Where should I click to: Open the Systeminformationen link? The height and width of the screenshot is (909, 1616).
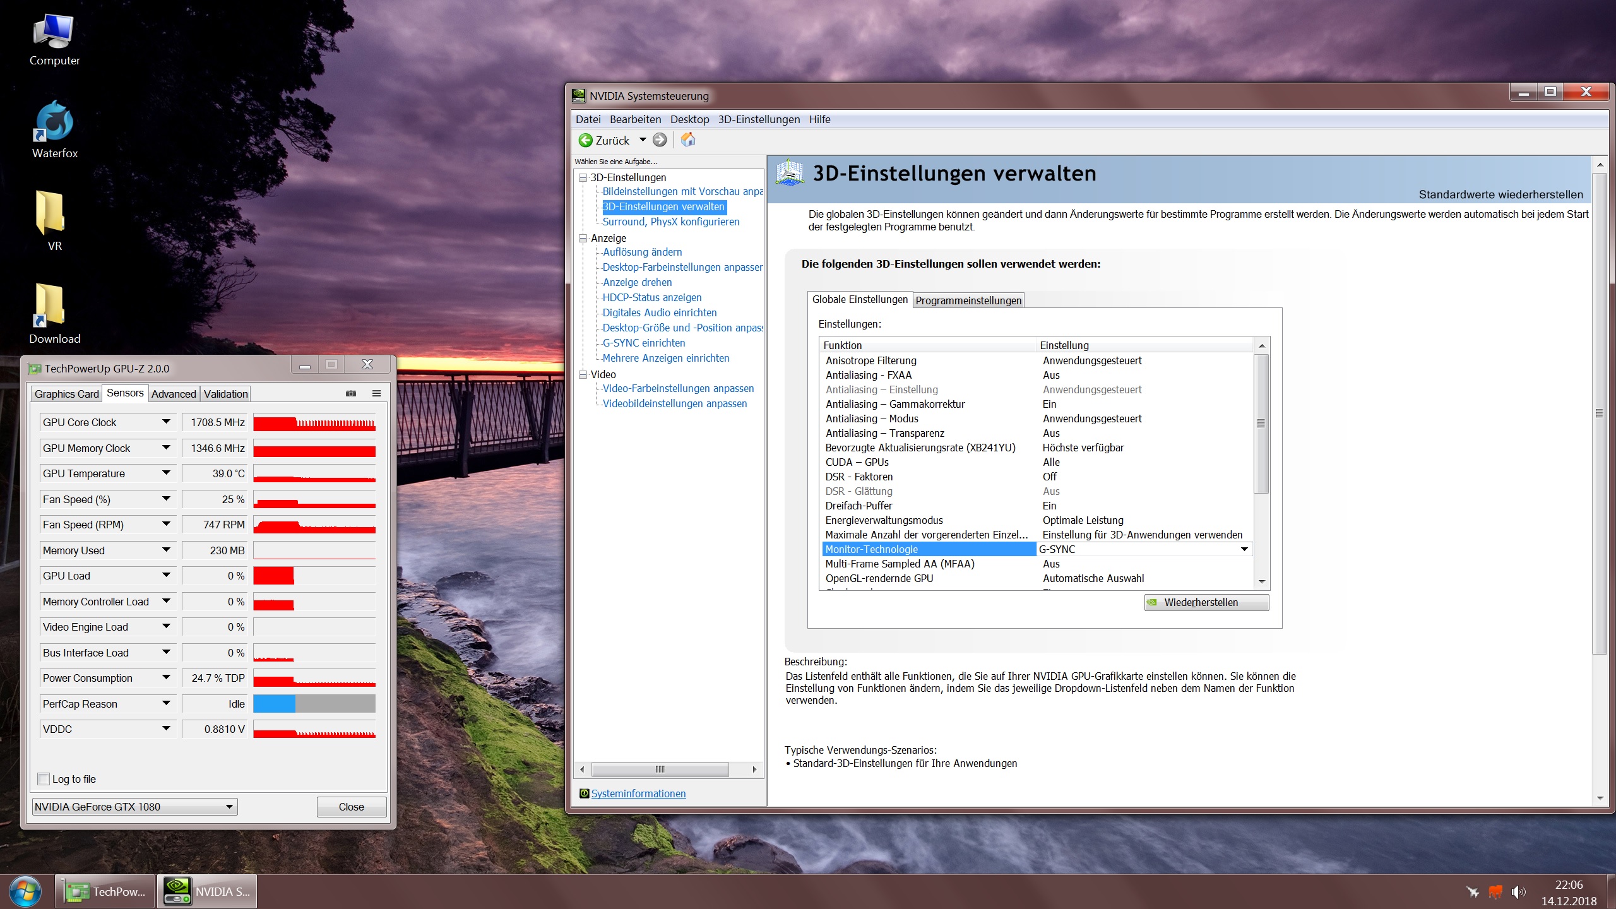click(638, 793)
